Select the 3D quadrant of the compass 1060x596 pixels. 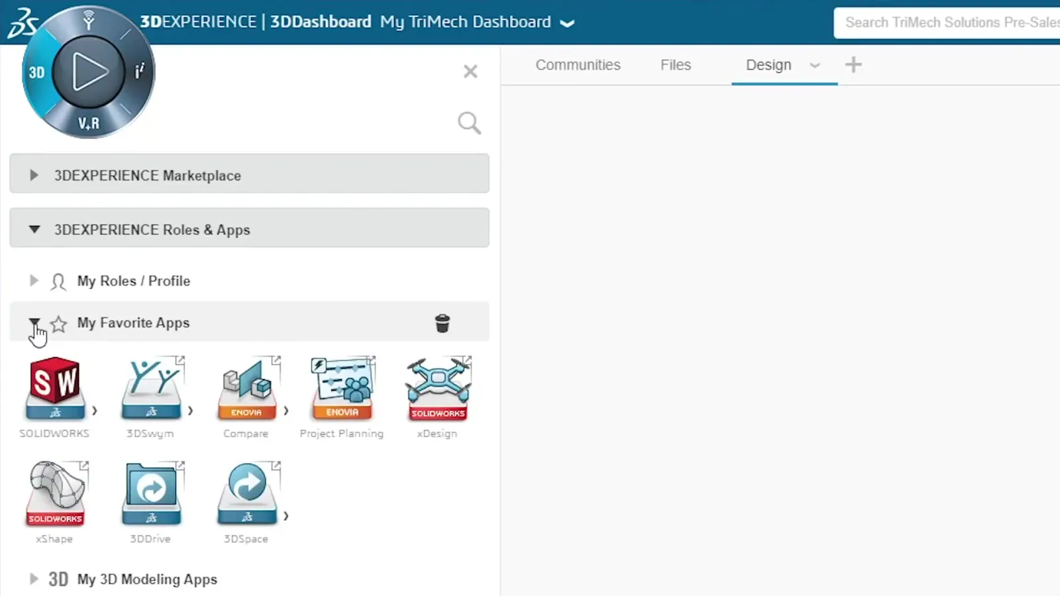tap(37, 72)
